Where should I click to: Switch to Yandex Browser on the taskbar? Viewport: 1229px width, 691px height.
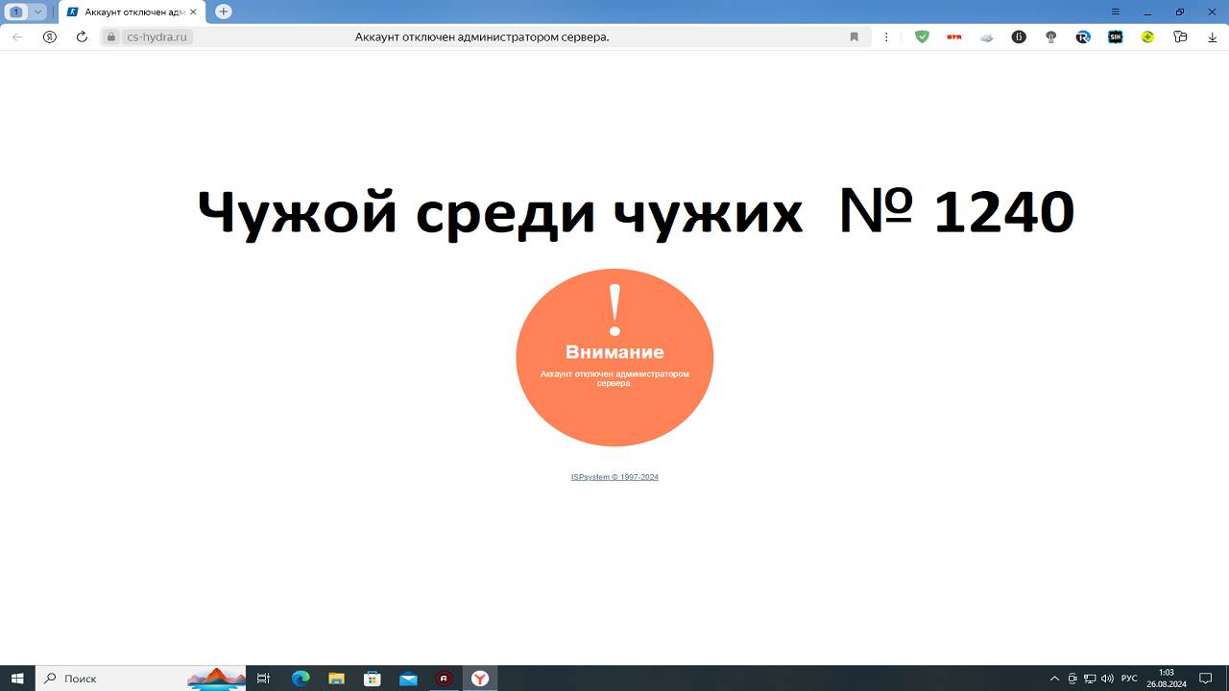tap(480, 679)
